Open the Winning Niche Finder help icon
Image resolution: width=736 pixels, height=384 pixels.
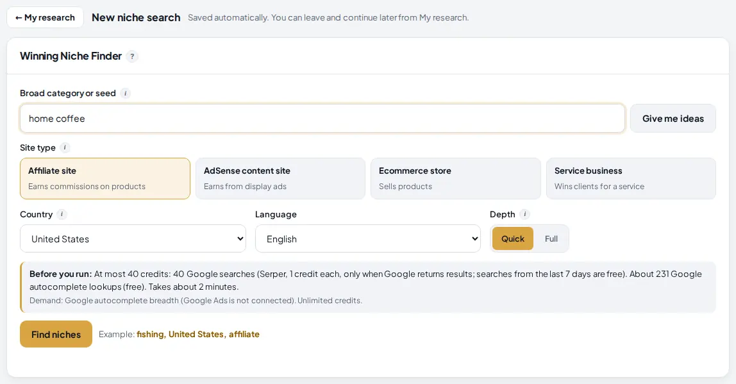(132, 56)
